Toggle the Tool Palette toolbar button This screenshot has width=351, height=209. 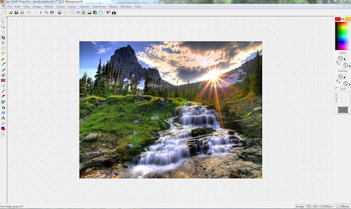[x=72, y=13]
